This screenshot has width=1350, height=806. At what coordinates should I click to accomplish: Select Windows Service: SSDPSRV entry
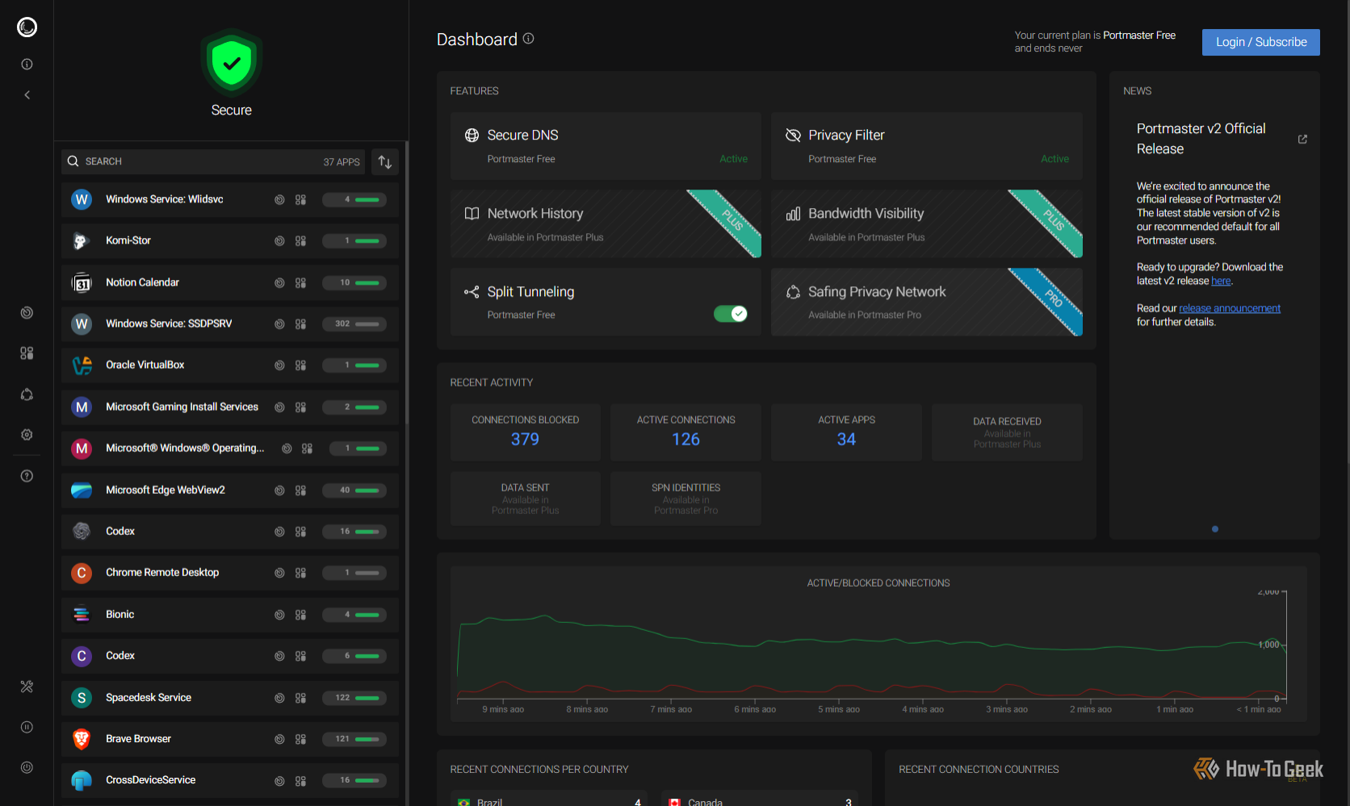(230, 324)
